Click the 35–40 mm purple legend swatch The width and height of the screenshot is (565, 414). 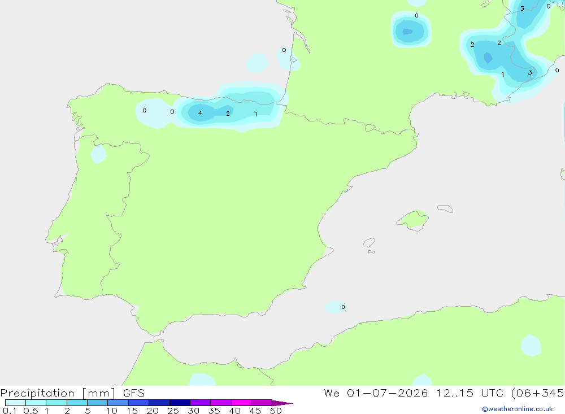(x=221, y=403)
